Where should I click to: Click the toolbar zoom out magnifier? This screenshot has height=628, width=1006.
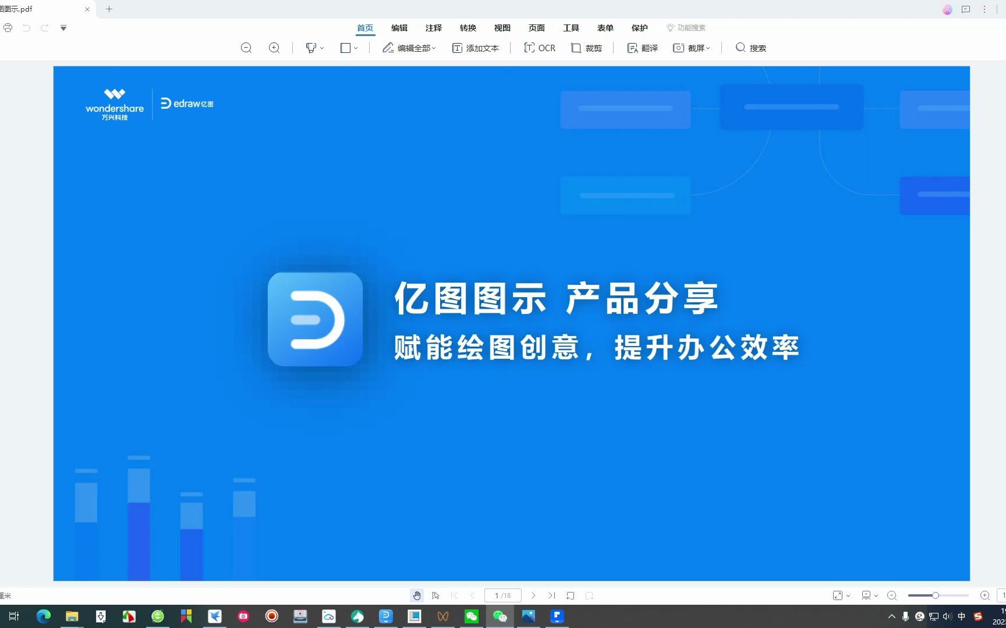pyautogui.click(x=246, y=48)
